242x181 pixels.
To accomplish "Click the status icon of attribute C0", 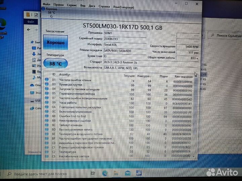I will click(47, 143).
